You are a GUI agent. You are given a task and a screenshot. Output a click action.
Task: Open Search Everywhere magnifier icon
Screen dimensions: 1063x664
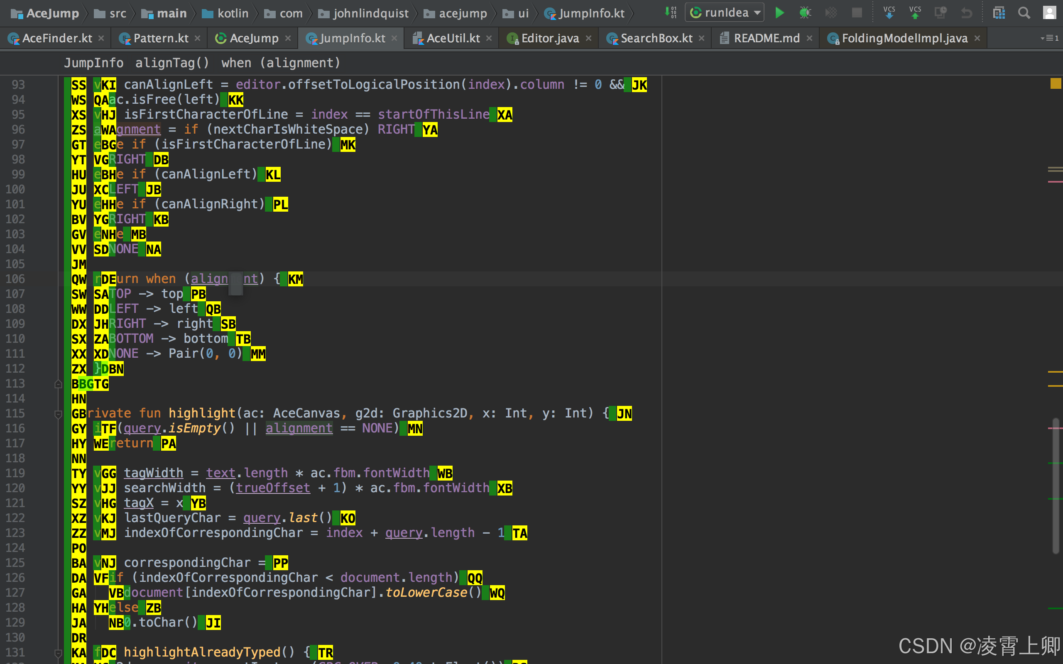1024,13
